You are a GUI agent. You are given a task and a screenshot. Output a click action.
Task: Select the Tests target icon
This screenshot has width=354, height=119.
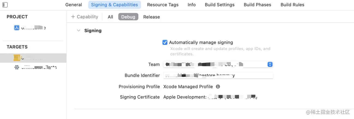coord(17,67)
